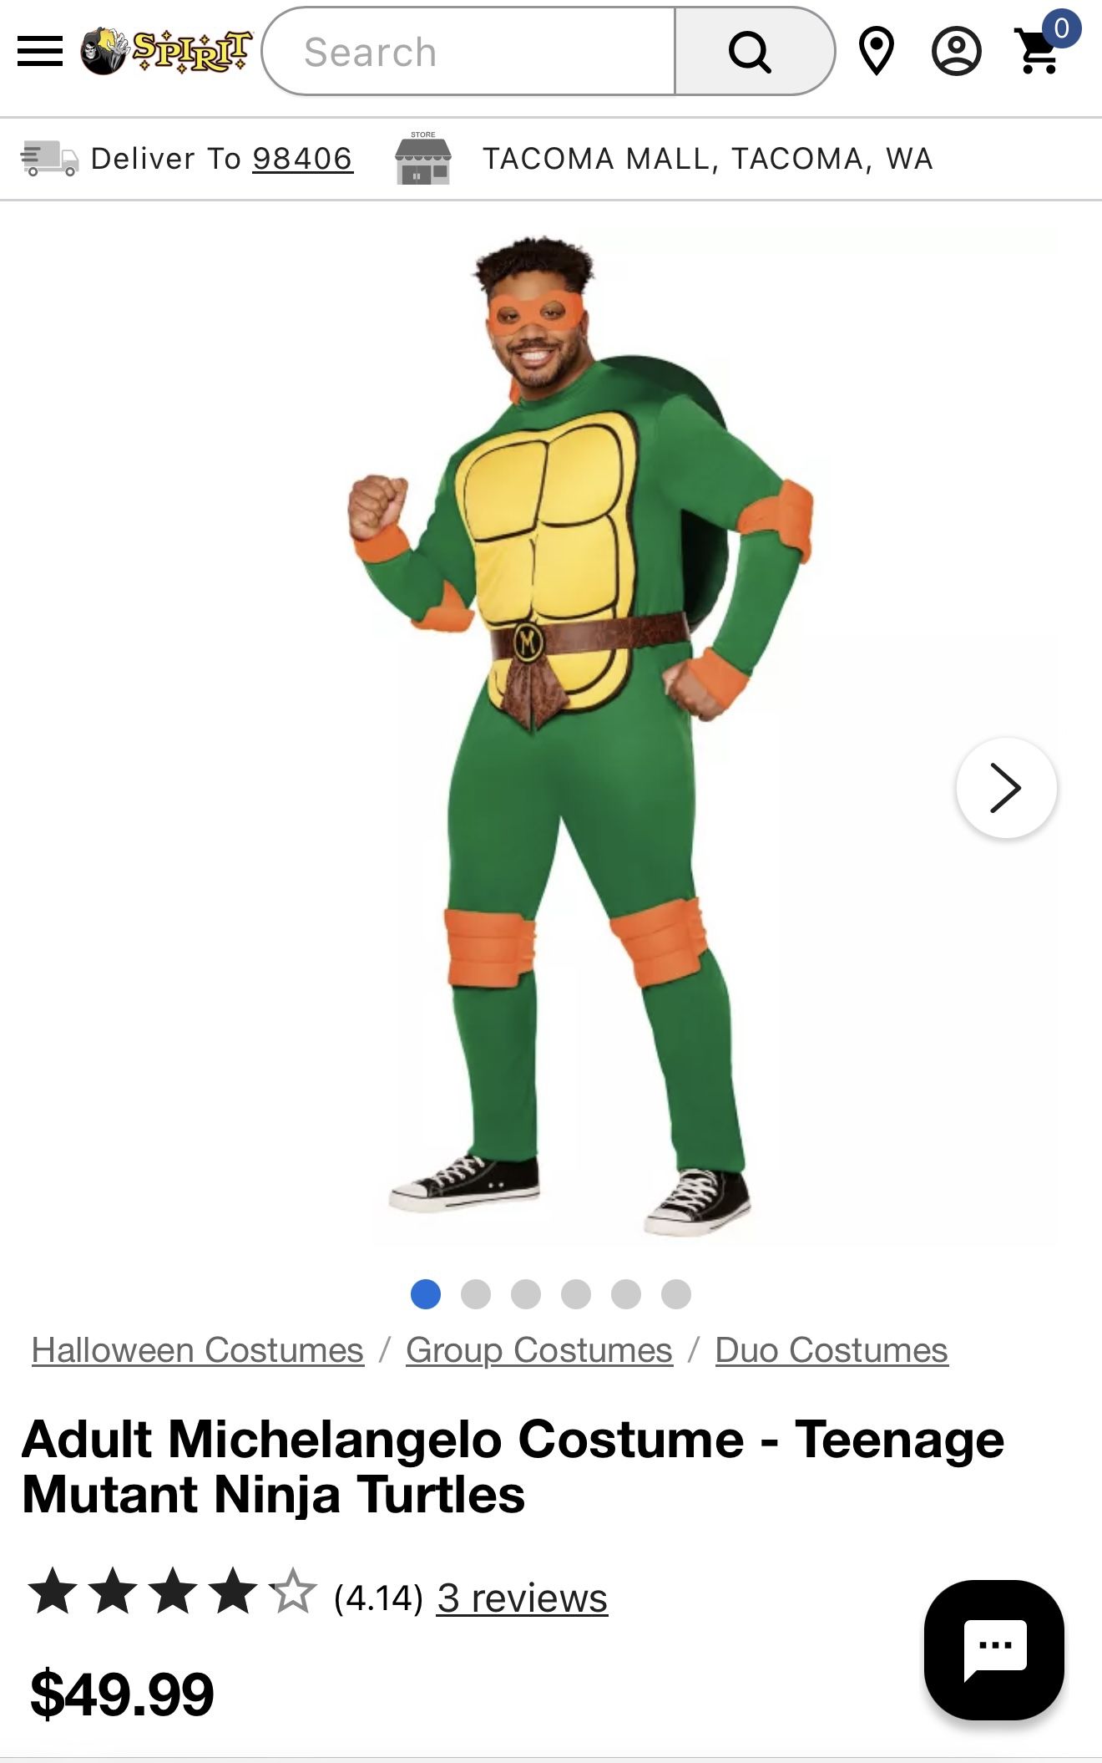1102x1763 pixels.
Task: Open the account profile icon
Action: [956, 52]
